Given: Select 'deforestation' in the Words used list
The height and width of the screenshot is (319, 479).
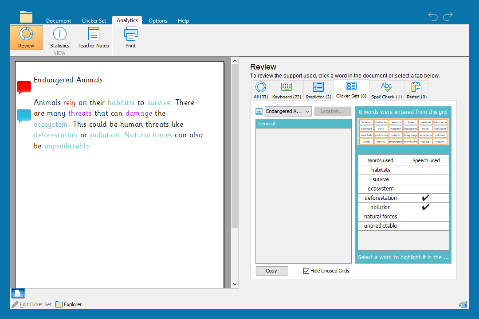Looking at the screenshot, I should coord(381,198).
